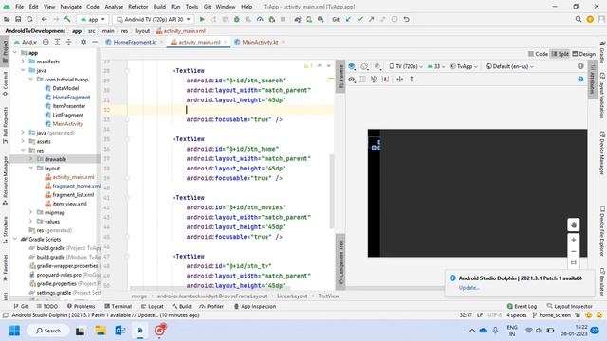Open the Build menu
The height and width of the screenshot is (341, 607).
click(159, 7)
